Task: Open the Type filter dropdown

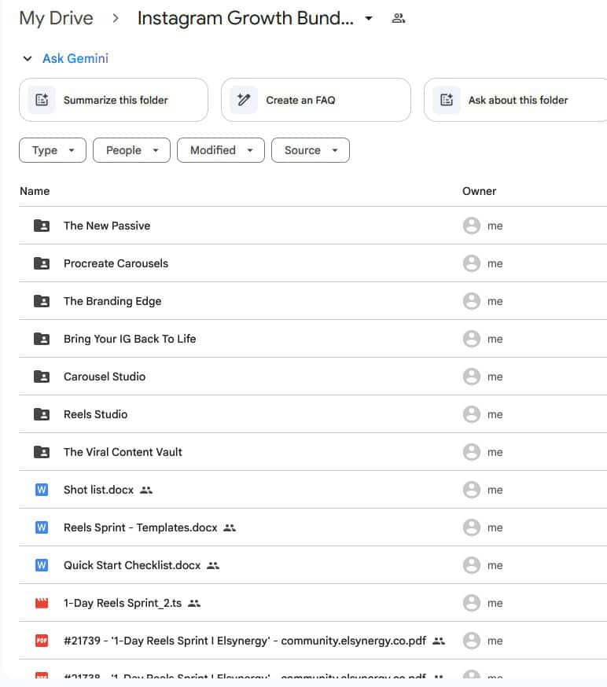Action: click(x=53, y=150)
